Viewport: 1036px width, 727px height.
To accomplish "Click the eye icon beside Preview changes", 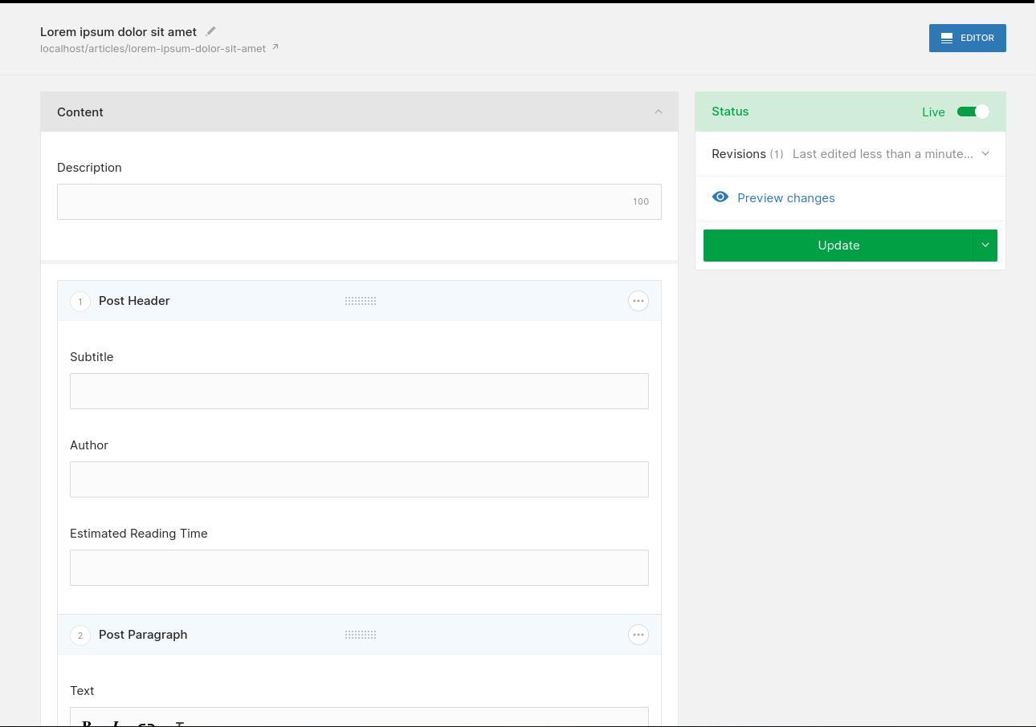I will pos(720,197).
